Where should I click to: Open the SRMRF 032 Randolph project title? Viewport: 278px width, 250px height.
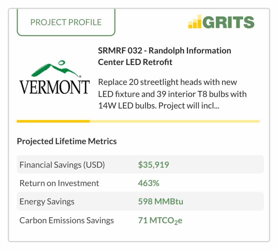click(x=164, y=56)
